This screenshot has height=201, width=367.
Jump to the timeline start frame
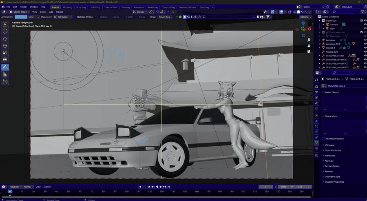tap(149, 187)
